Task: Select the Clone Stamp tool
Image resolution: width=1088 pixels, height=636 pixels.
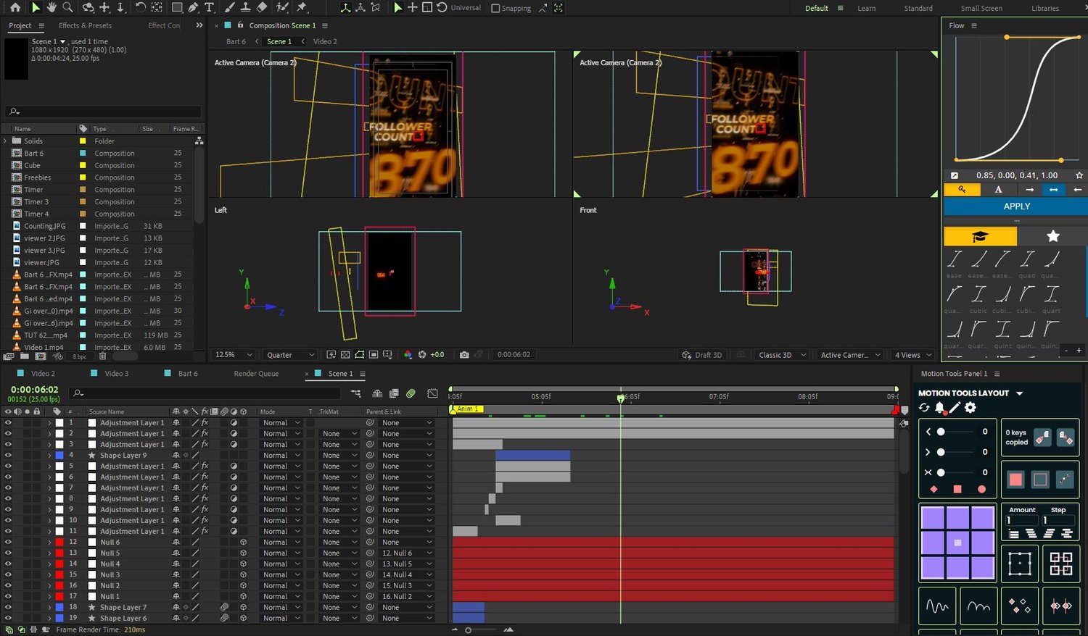Action: tap(245, 7)
